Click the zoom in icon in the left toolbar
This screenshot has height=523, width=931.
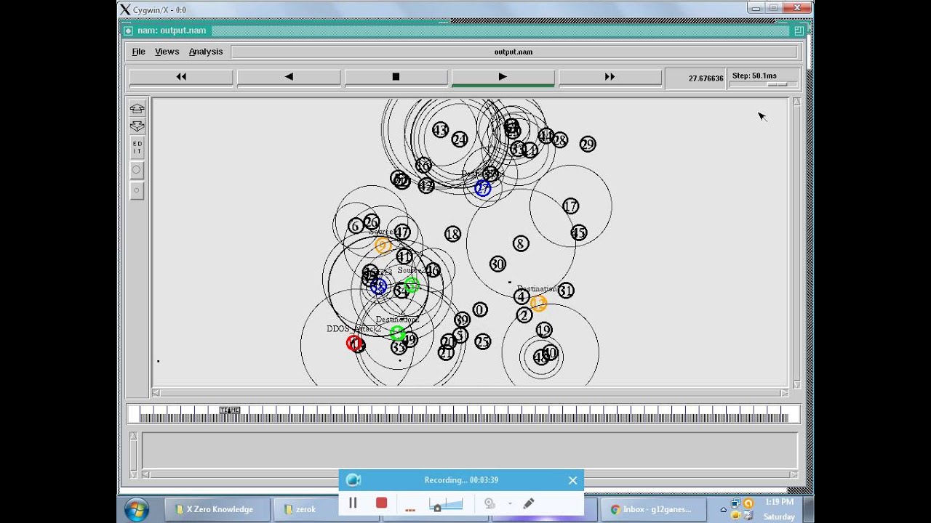click(137, 109)
